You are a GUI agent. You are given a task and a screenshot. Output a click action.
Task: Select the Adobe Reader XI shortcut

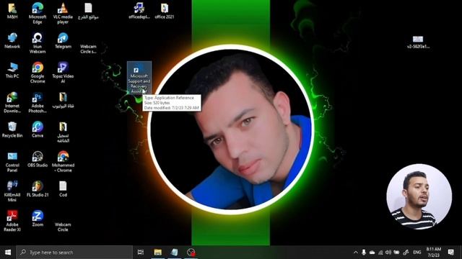click(12, 221)
